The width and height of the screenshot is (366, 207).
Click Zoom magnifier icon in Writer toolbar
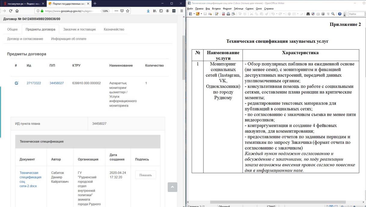click(333, 14)
